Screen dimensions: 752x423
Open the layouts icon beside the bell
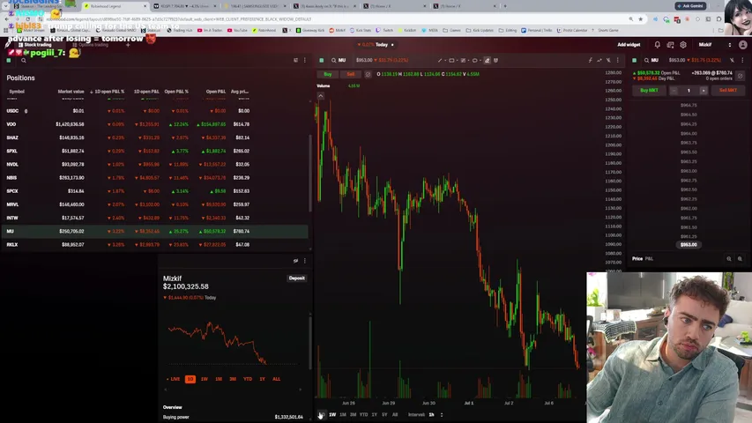(670, 45)
